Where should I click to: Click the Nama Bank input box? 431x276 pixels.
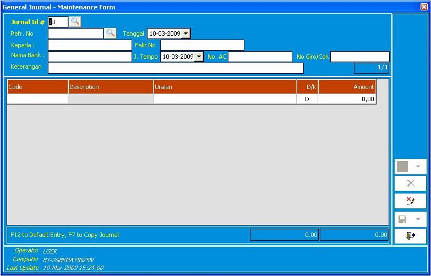(90, 57)
